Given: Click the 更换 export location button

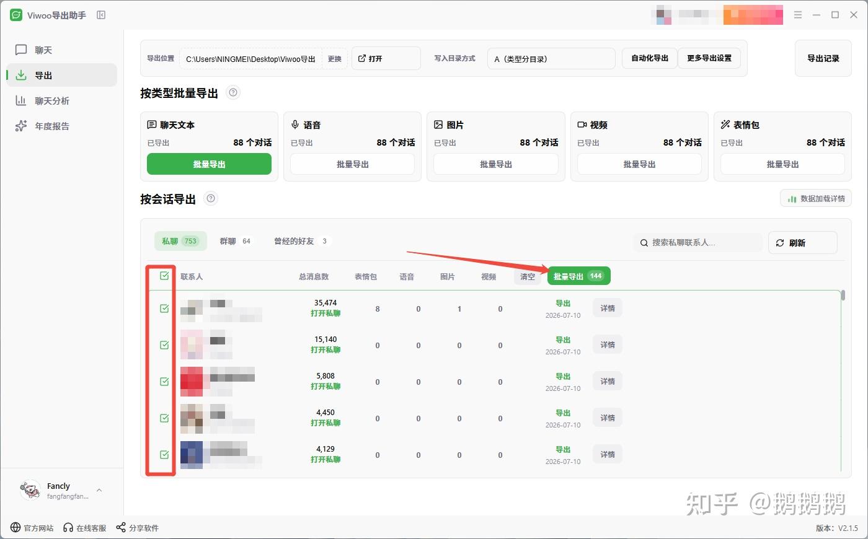Looking at the screenshot, I should tap(335, 59).
